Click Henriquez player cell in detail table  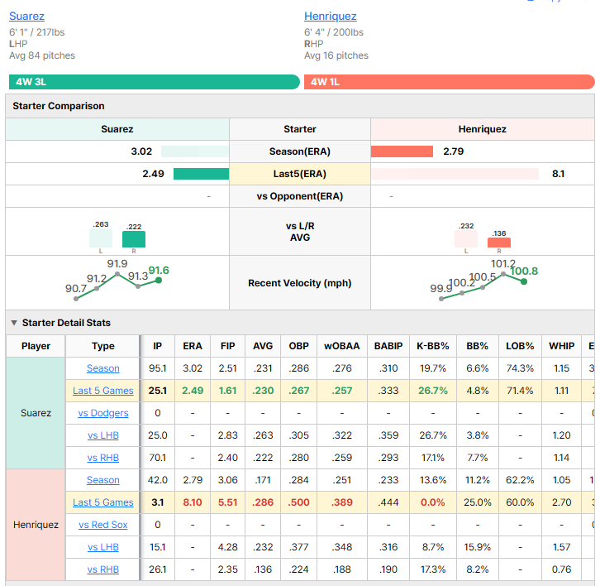(36, 525)
